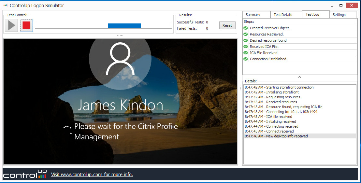
Task: Select log line 'Connecting to: 10.1.1.103:1494'
Action: (x=300, y=112)
